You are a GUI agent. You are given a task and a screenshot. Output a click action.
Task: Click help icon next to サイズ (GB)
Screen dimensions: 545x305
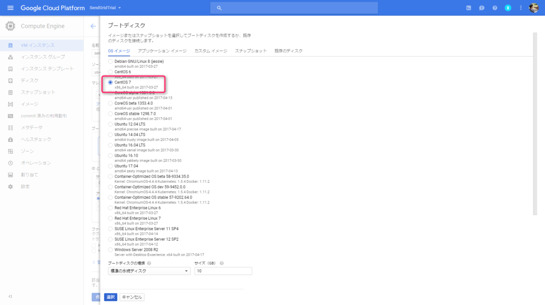pos(222,264)
